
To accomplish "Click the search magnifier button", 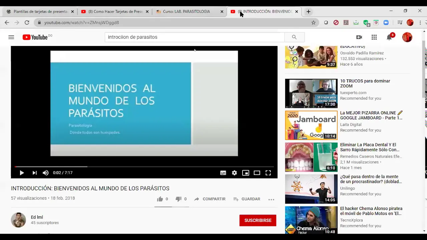I will click(294, 37).
